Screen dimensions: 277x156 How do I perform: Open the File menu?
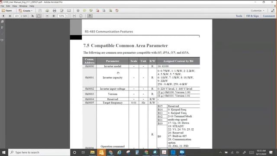[x=2, y=6]
